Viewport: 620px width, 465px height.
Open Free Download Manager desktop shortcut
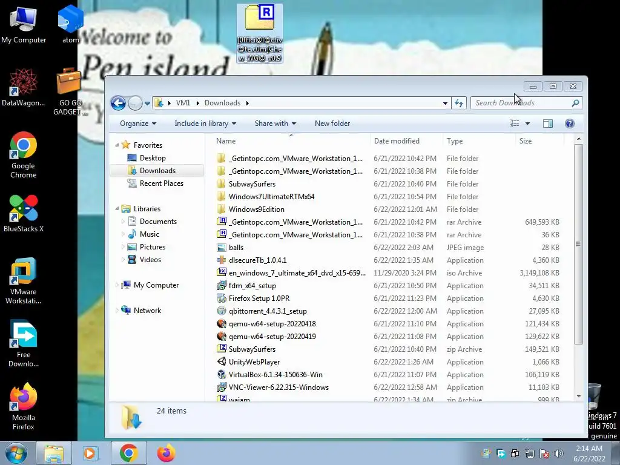(x=24, y=344)
